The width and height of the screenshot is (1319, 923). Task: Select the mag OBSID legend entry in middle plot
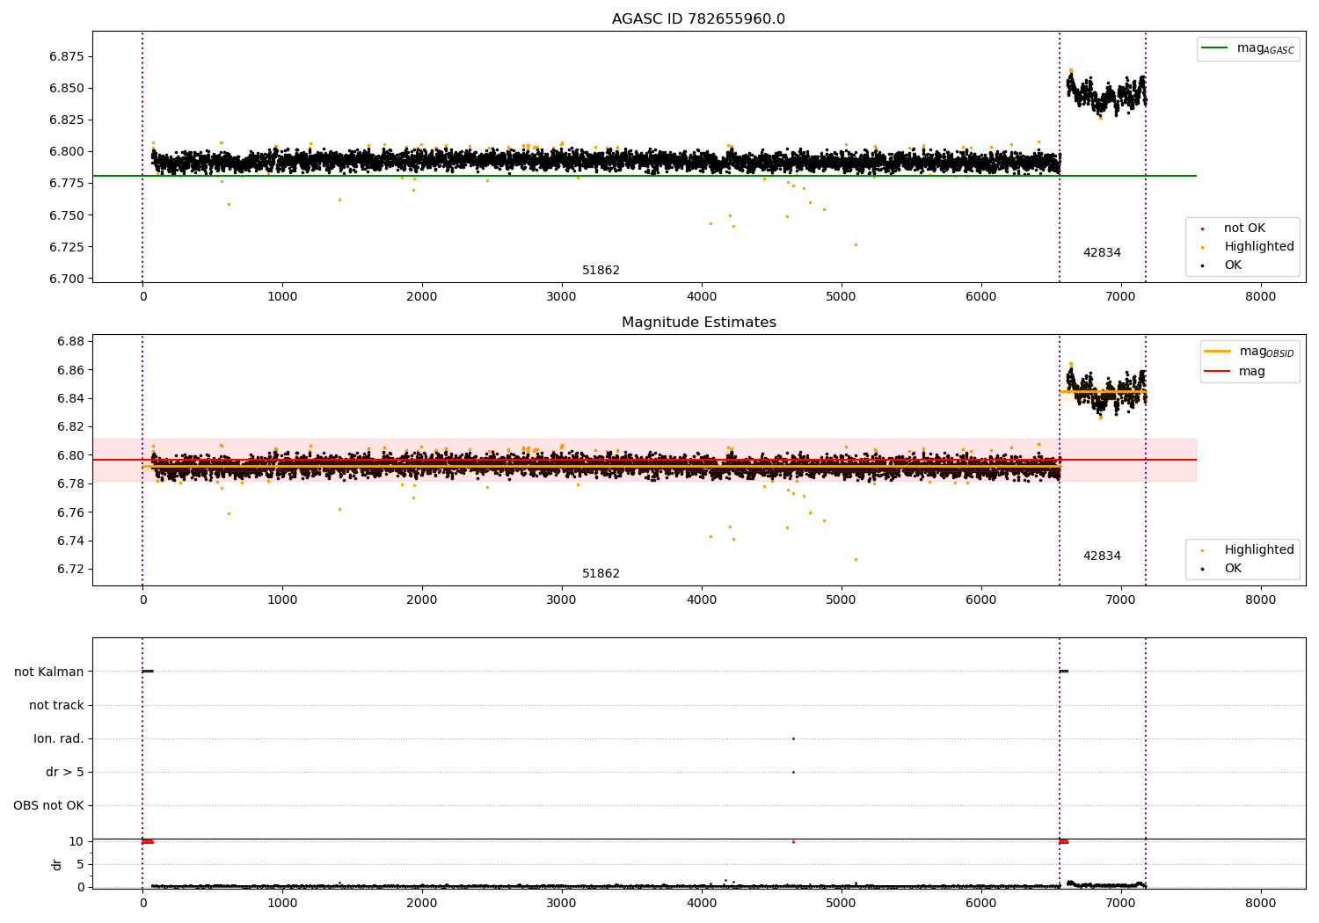(x=1250, y=352)
